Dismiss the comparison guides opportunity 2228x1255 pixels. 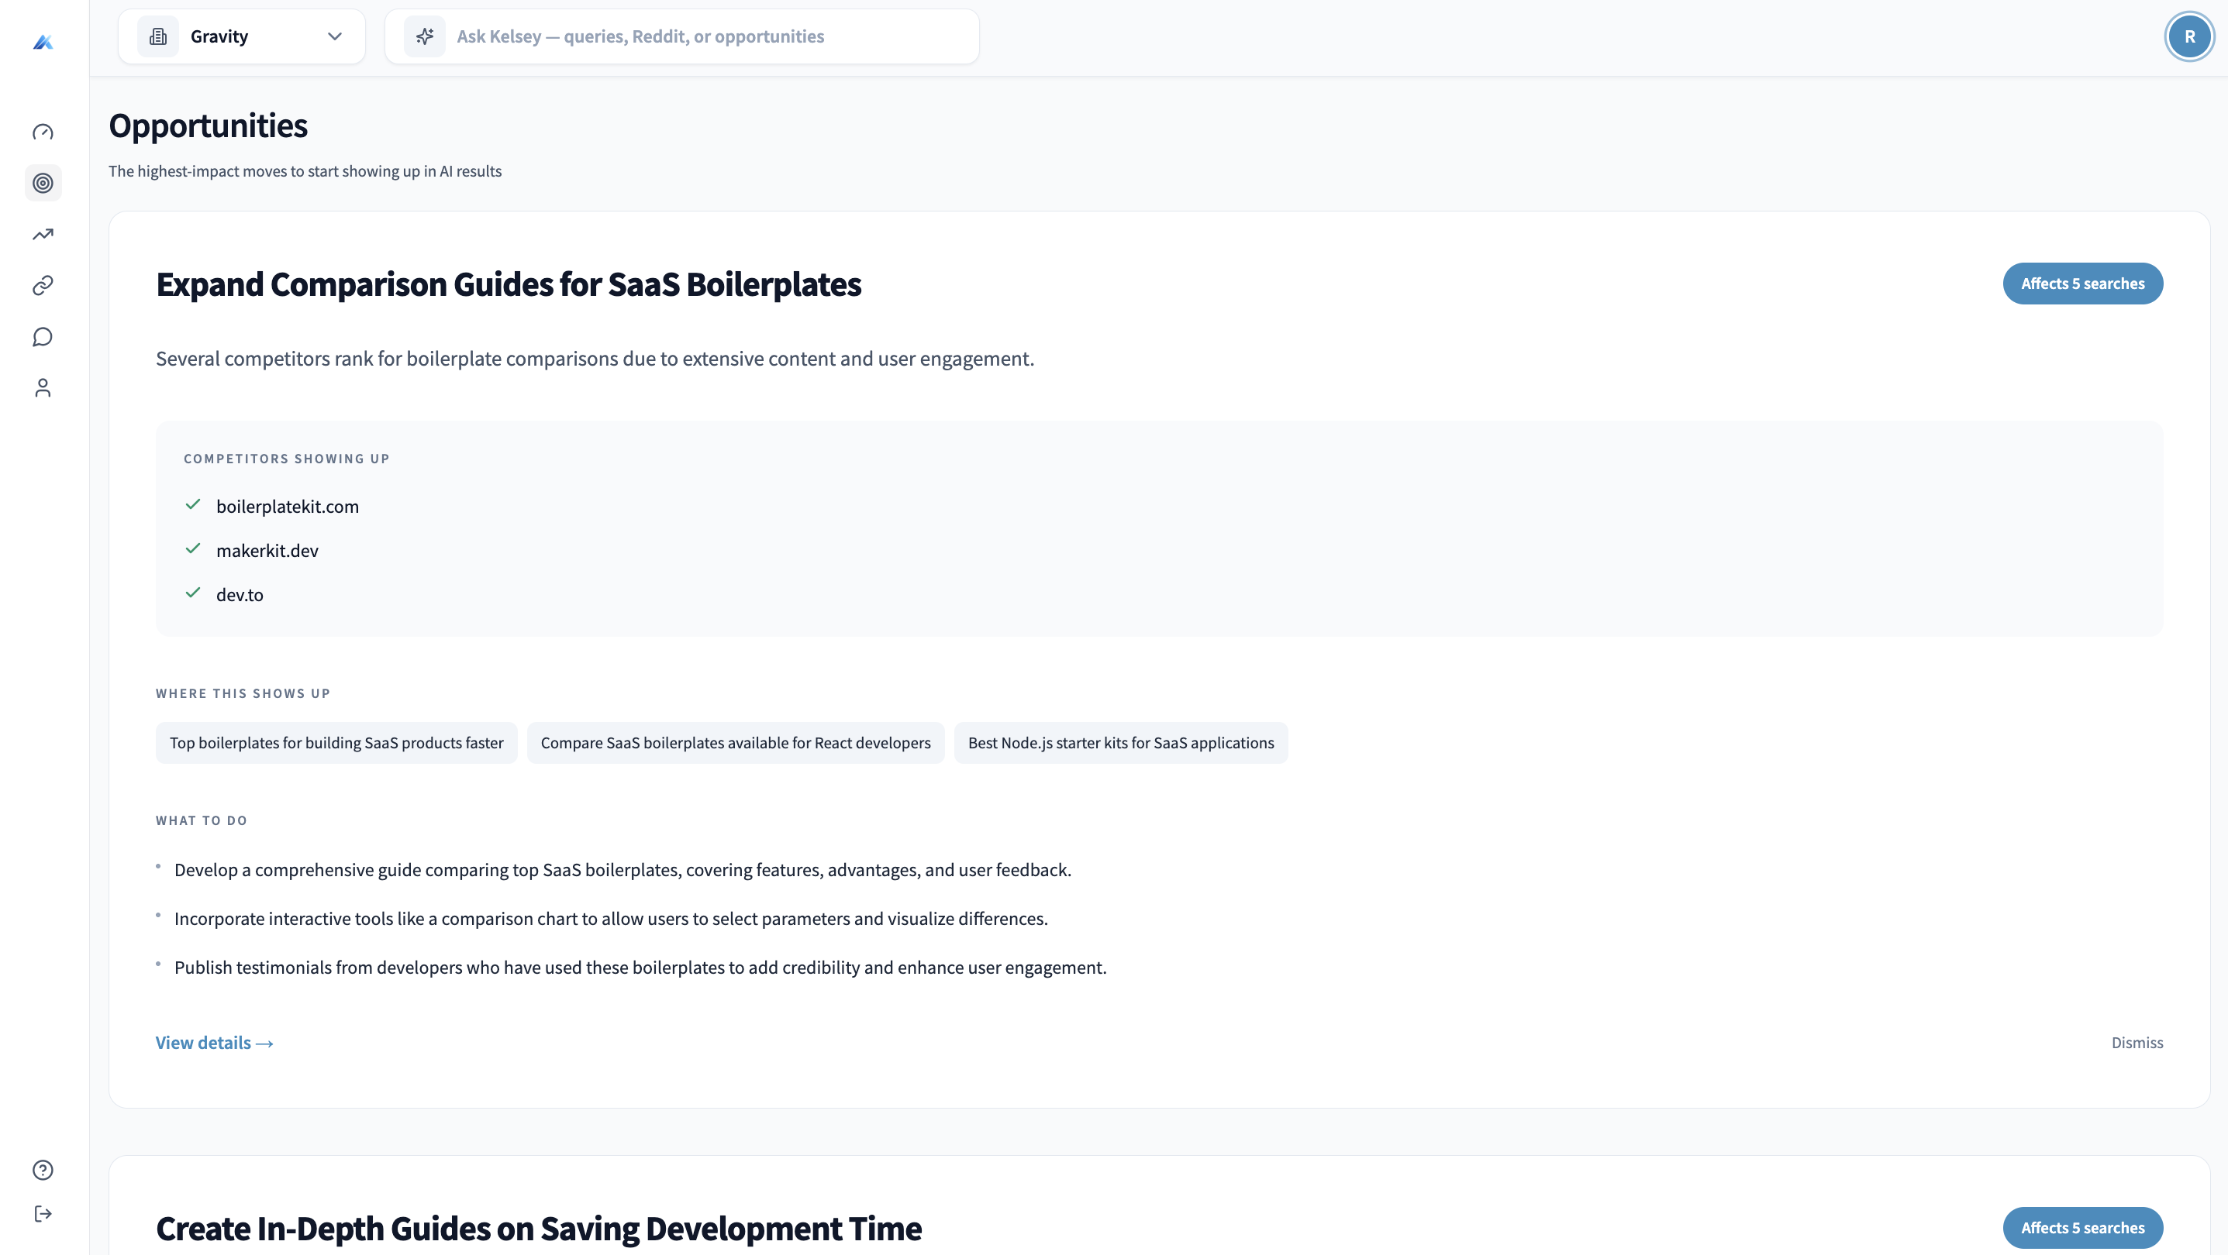2137,1043
